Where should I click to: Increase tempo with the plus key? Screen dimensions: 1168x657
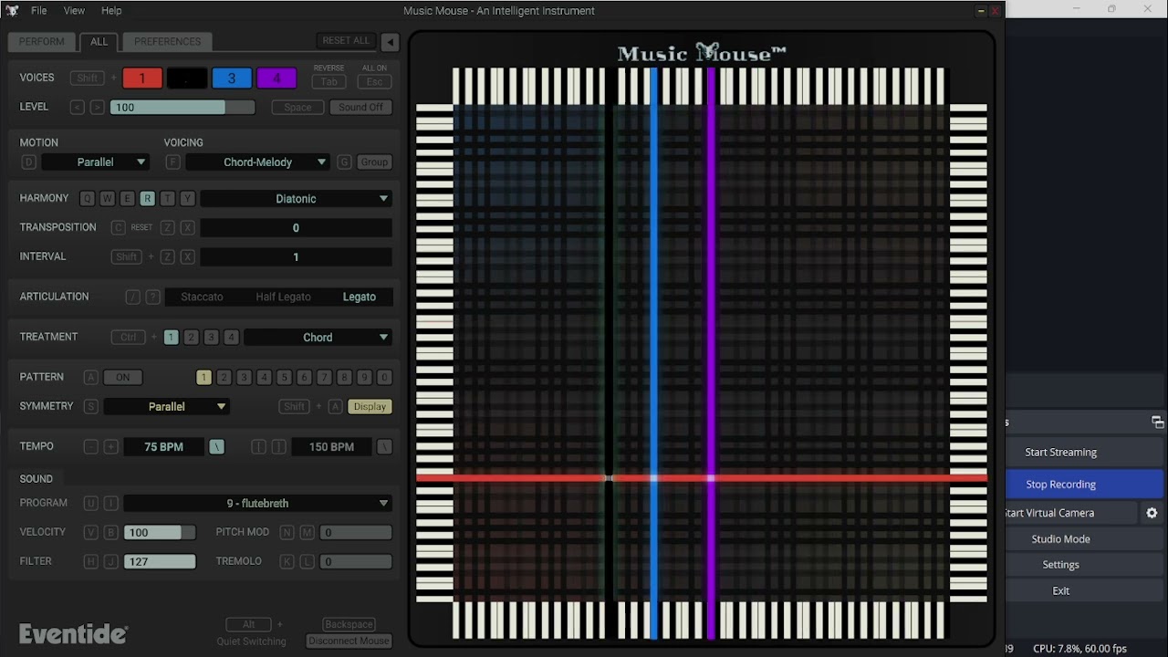[x=111, y=447]
